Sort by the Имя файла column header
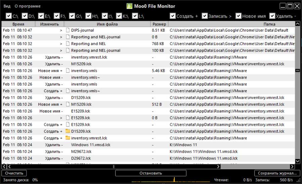 click(107, 24)
